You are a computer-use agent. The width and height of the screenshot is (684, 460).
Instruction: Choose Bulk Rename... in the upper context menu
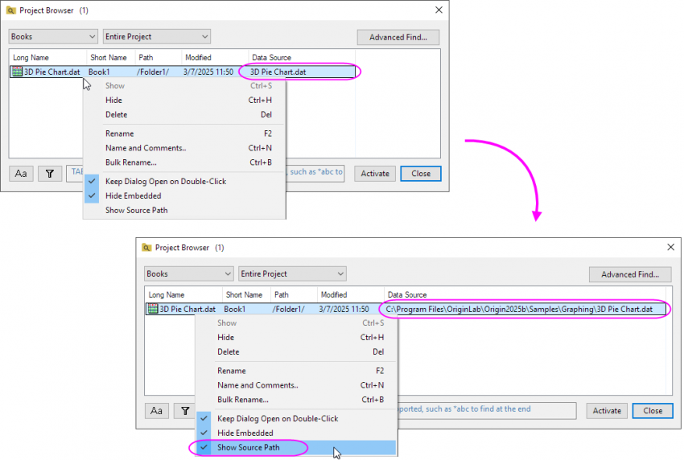coord(130,162)
